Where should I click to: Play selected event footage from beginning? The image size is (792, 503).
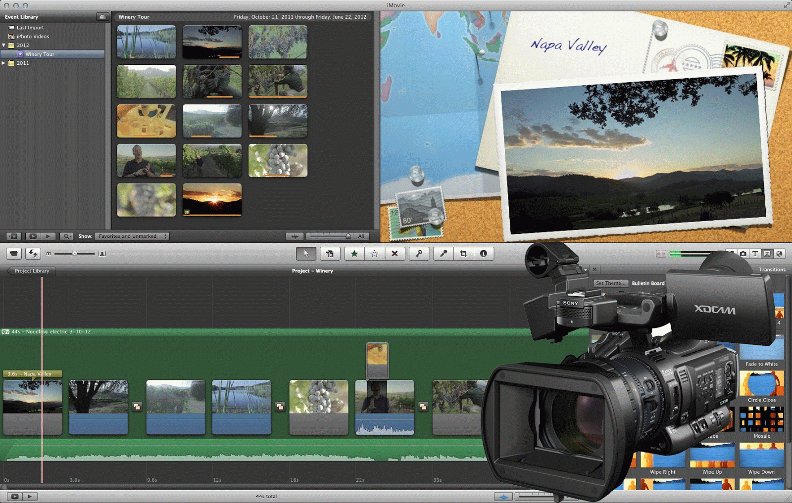coord(48,236)
